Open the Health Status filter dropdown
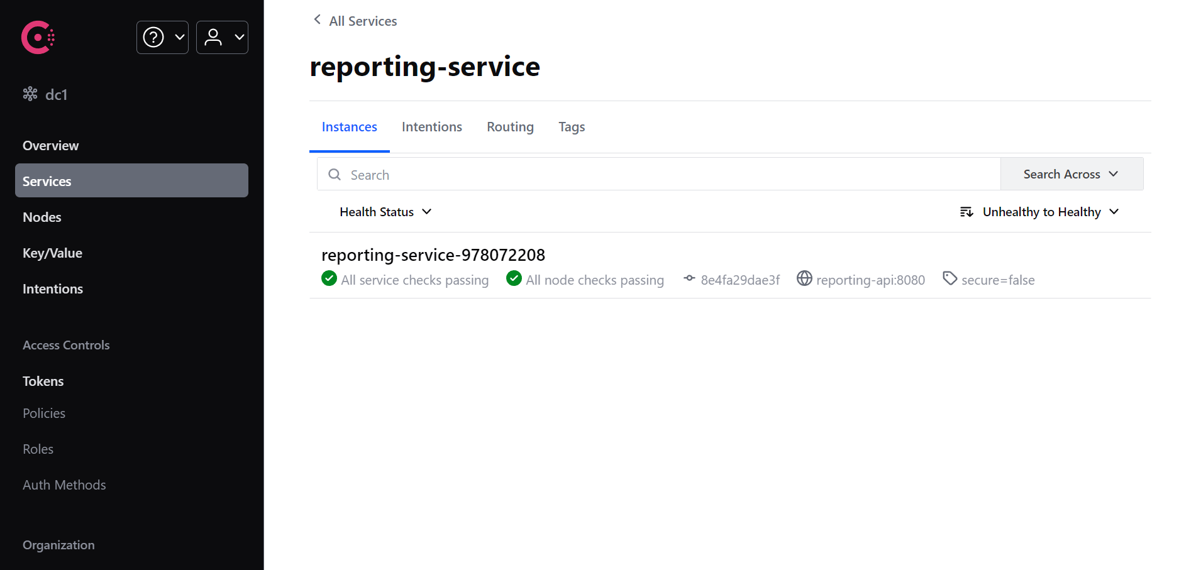The image size is (1196, 570). [x=385, y=212]
